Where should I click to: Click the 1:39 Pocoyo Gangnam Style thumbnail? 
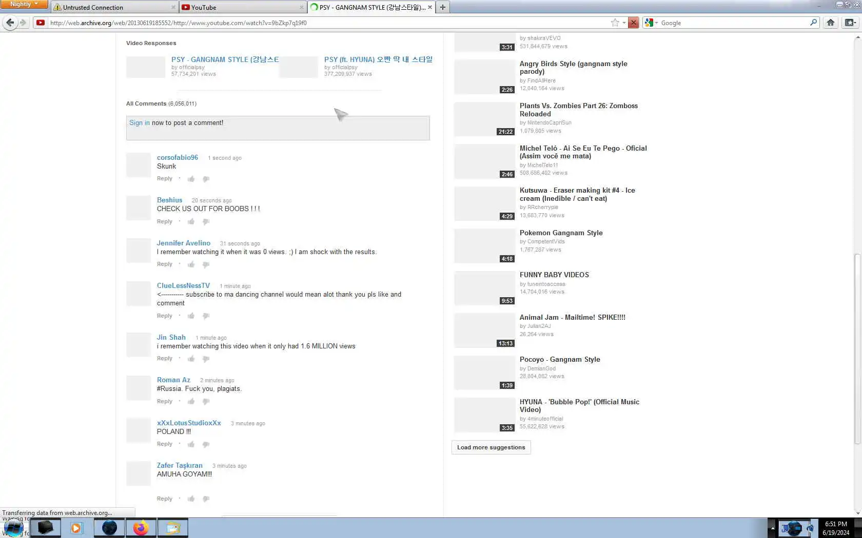tap(484, 373)
